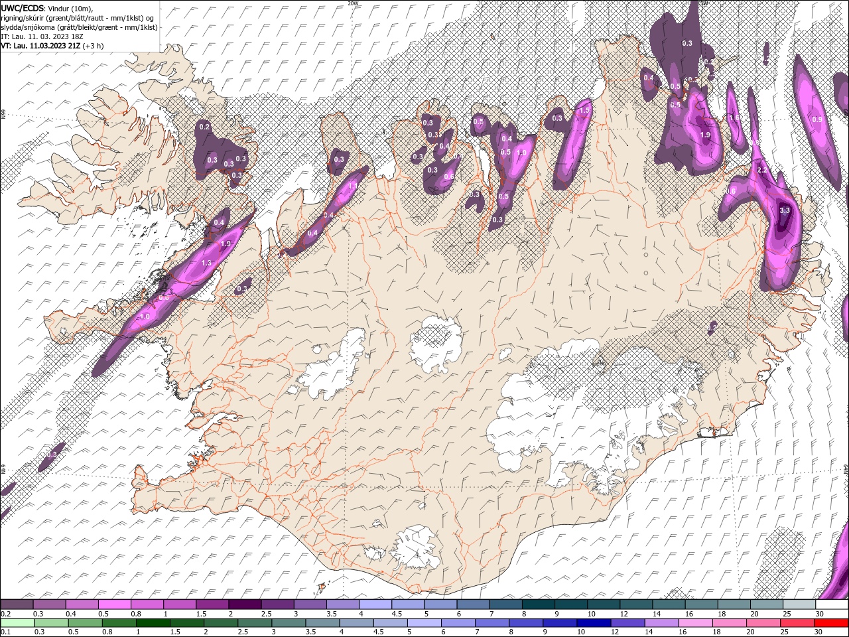Choose the pale 25 swatch in snow legend
This screenshot has height=637, width=849.
(799, 604)
